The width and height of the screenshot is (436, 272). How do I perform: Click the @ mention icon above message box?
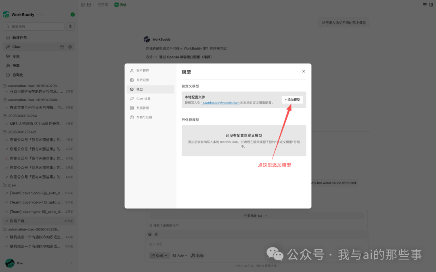(x=150, y=234)
